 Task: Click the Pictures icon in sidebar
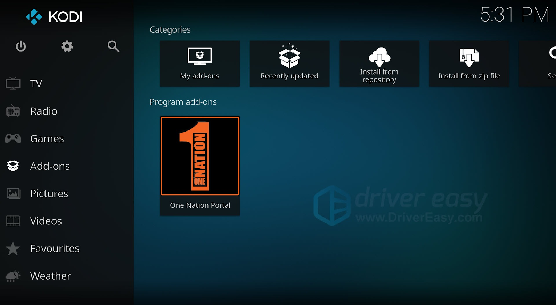point(13,193)
